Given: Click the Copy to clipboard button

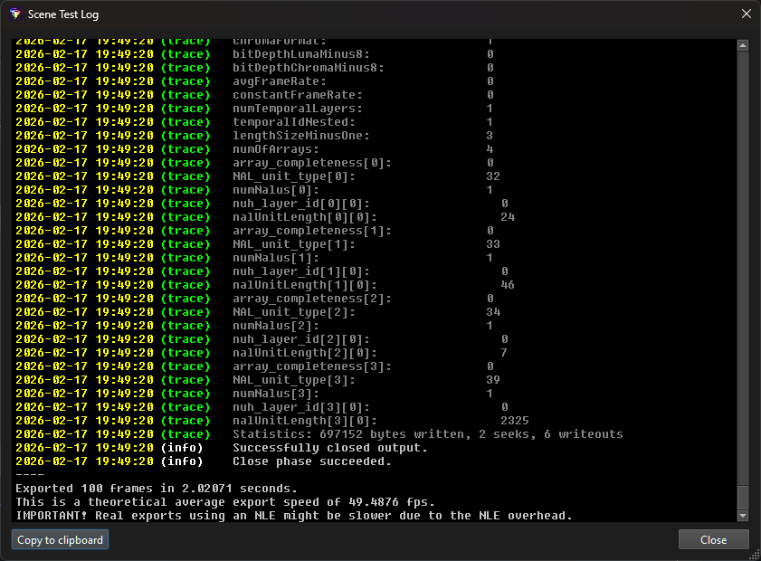Looking at the screenshot, I should 61,539.
